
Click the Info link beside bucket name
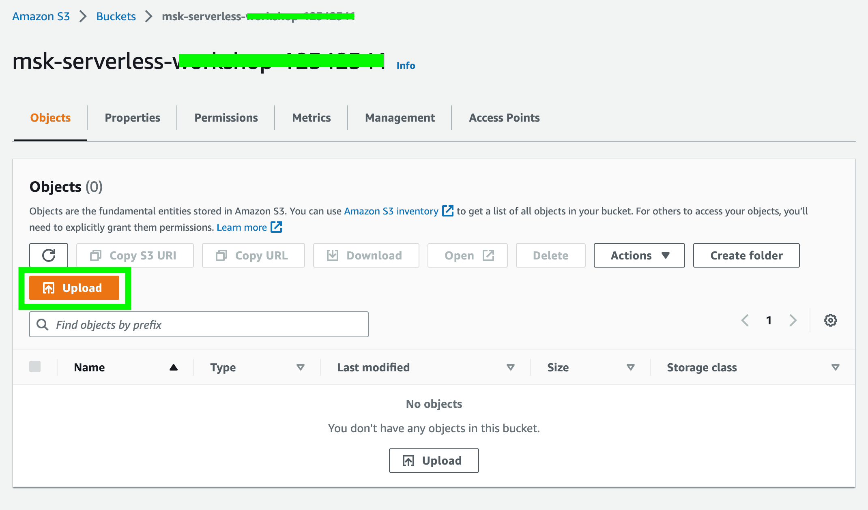click(x=406, y=65)
